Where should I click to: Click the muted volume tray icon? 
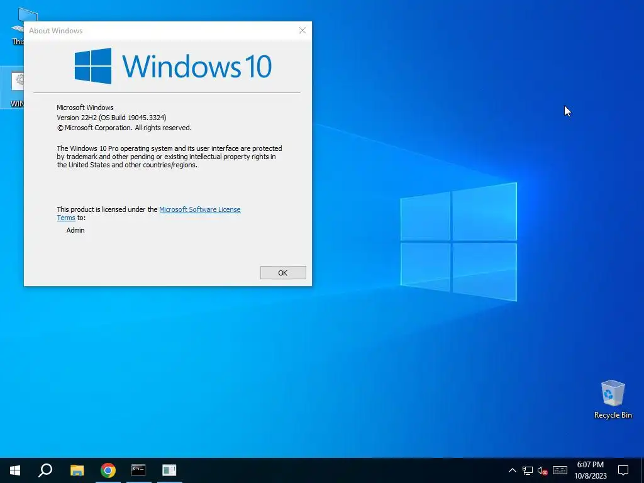(543, 470)
